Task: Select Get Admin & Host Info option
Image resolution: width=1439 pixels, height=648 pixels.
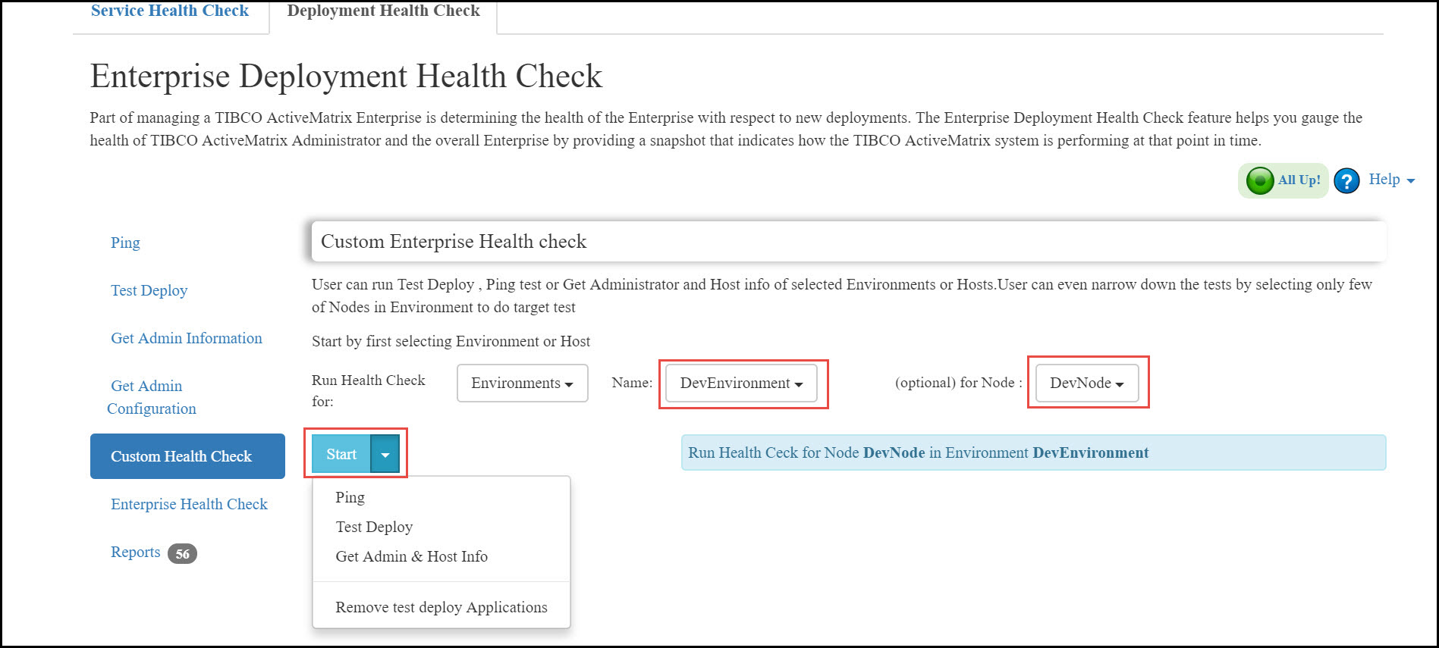Action: point(411,556)
